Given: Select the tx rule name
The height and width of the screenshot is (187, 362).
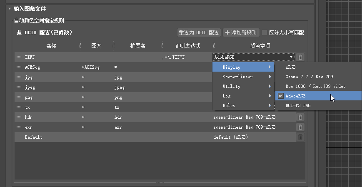Looking at the screenshot, I should tap(27, 107).
